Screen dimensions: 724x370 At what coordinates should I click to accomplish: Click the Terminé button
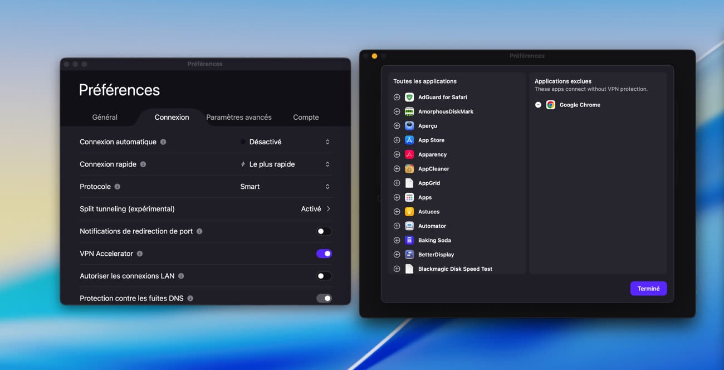point(648,289)
